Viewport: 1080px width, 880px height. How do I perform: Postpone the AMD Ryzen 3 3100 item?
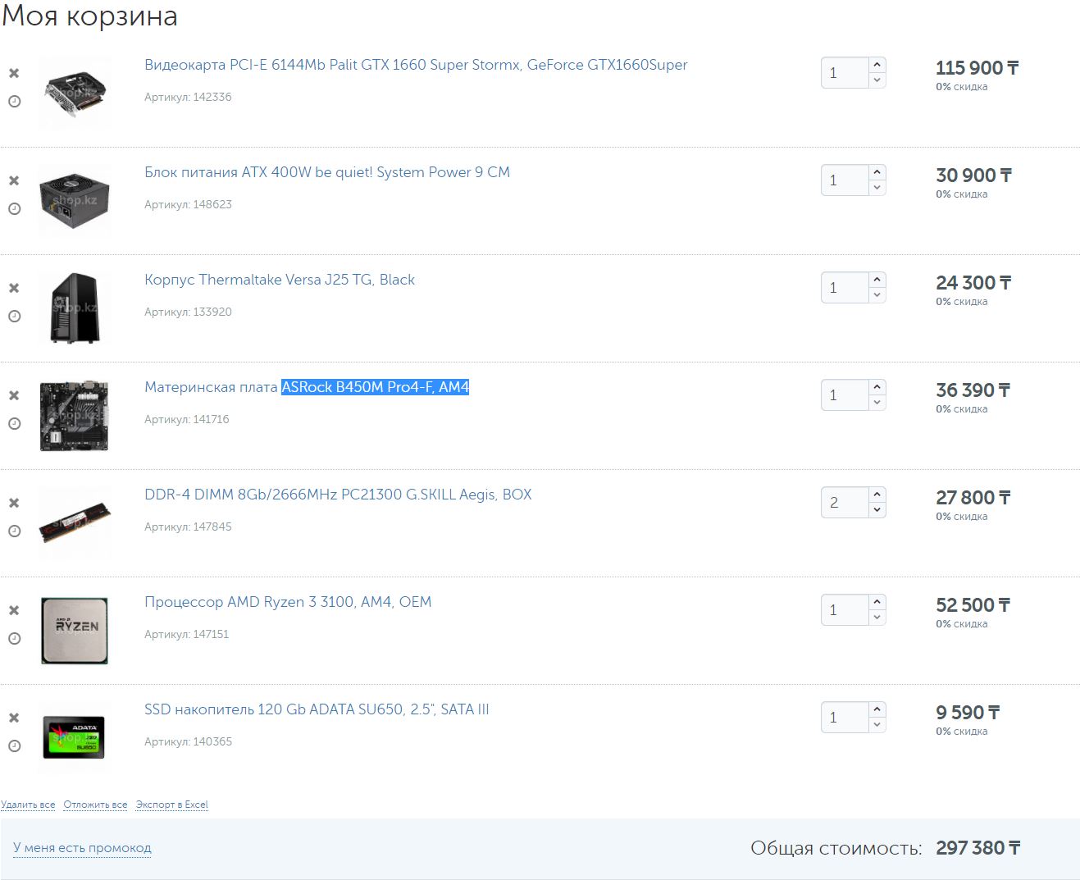pyautogui.click(x=14, y=639)
